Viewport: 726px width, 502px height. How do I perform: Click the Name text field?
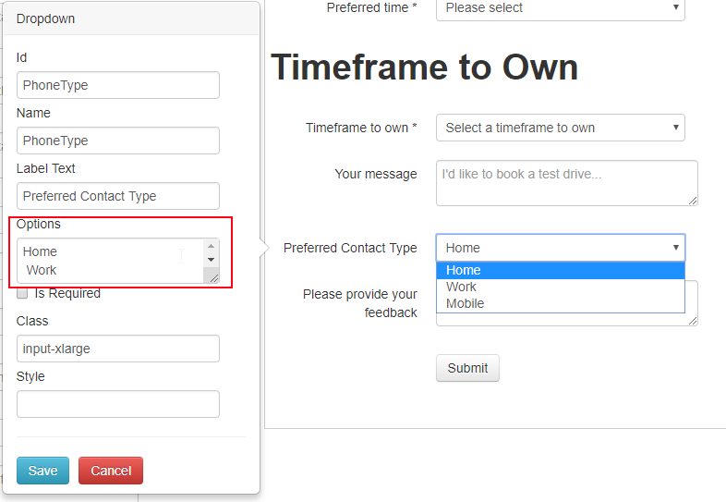[117, 141]
